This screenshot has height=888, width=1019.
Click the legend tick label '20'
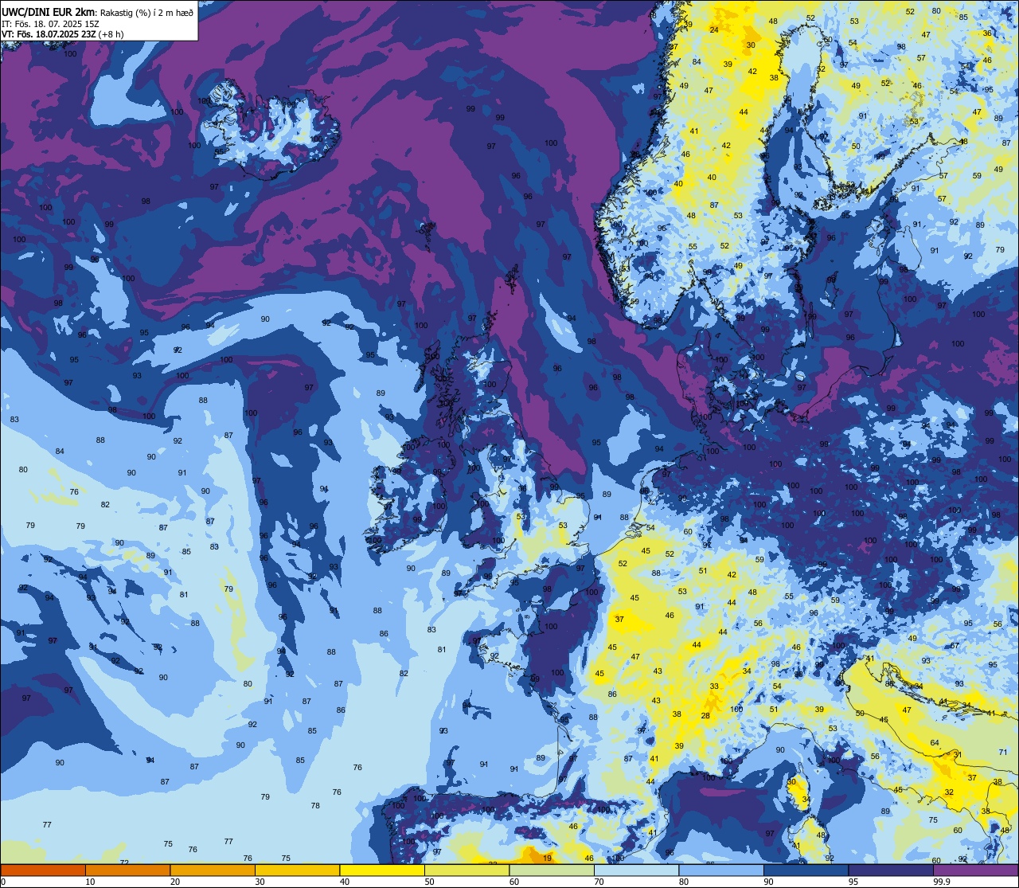[x=174, y=882]
